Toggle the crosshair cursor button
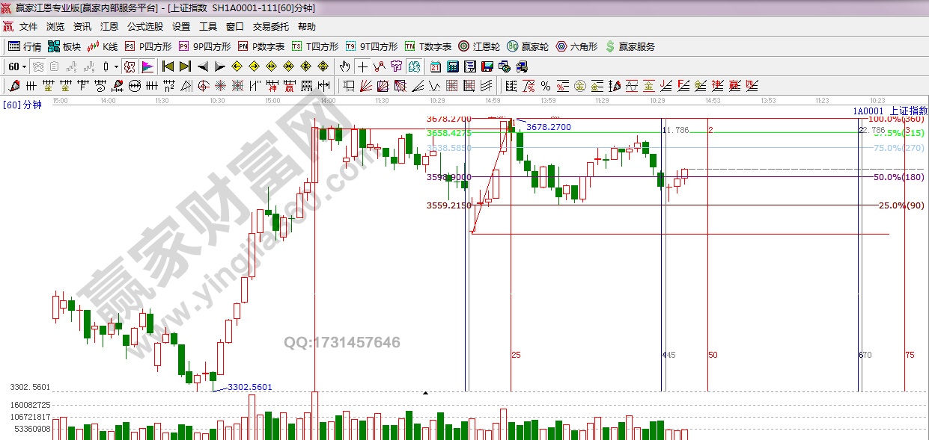The image size is (929, 440). (362, 66)
